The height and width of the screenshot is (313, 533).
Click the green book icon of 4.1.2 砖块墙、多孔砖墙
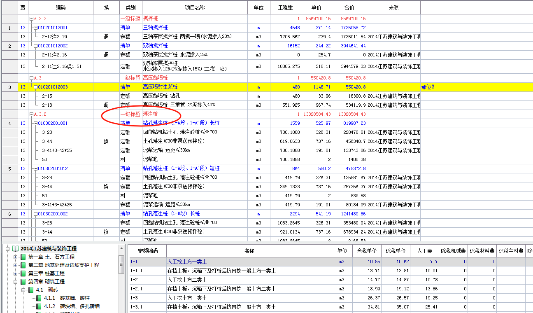click(x=39, y=306)
